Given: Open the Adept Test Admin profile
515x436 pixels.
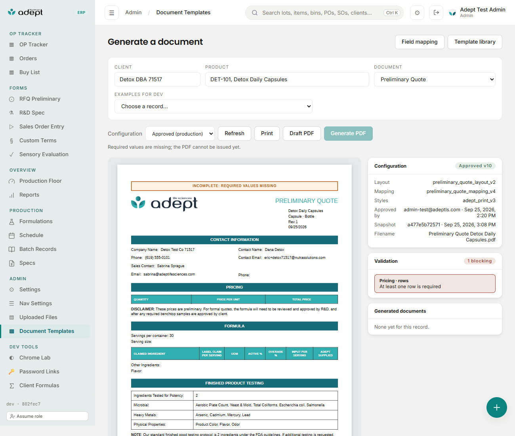Looking at the screenshot, I should [477, 13].
